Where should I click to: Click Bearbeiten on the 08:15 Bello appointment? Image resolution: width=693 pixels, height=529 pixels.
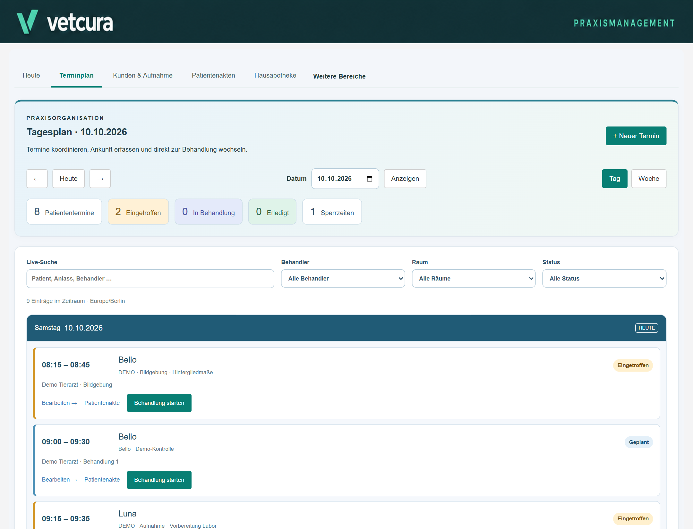click(59, 403)
